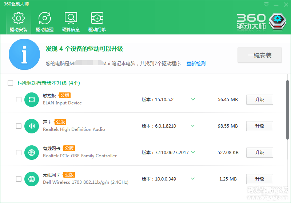The height and width of the screenshot is (203, 291).
Task: Switch to the 驱动门诊 tab
Action: click(97, 22)
